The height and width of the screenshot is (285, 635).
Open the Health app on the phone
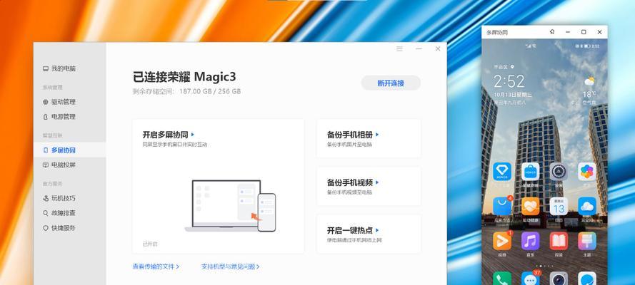(531, 207)
